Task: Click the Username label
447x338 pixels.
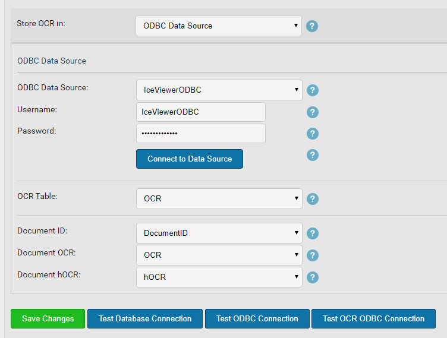Action: point(37,110)
